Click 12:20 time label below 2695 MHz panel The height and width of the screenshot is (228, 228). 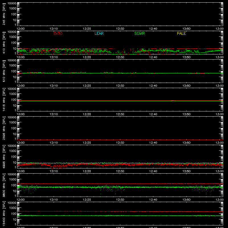87,143
